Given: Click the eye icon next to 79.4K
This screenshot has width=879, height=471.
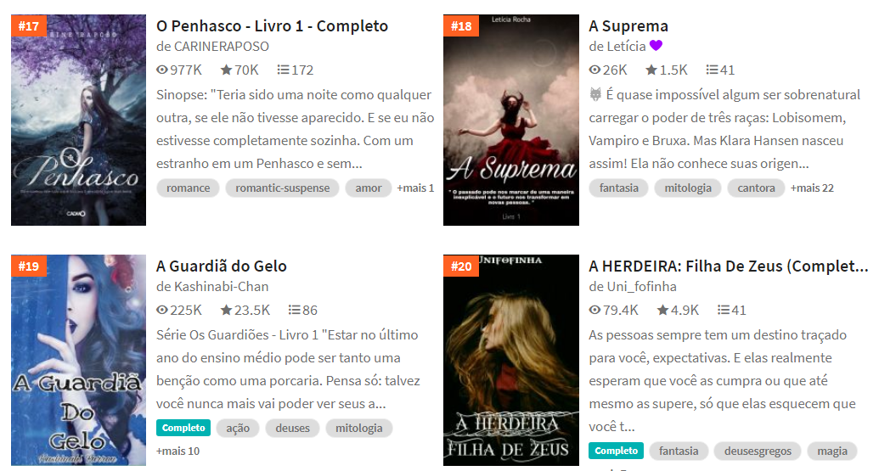Looking at the screenshot, I should pos(594,311).
